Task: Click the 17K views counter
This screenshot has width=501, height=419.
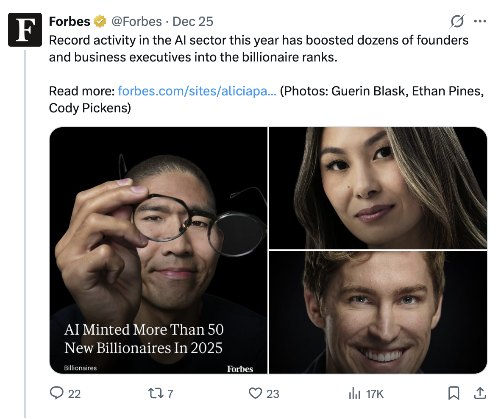Action: point(374,394)
